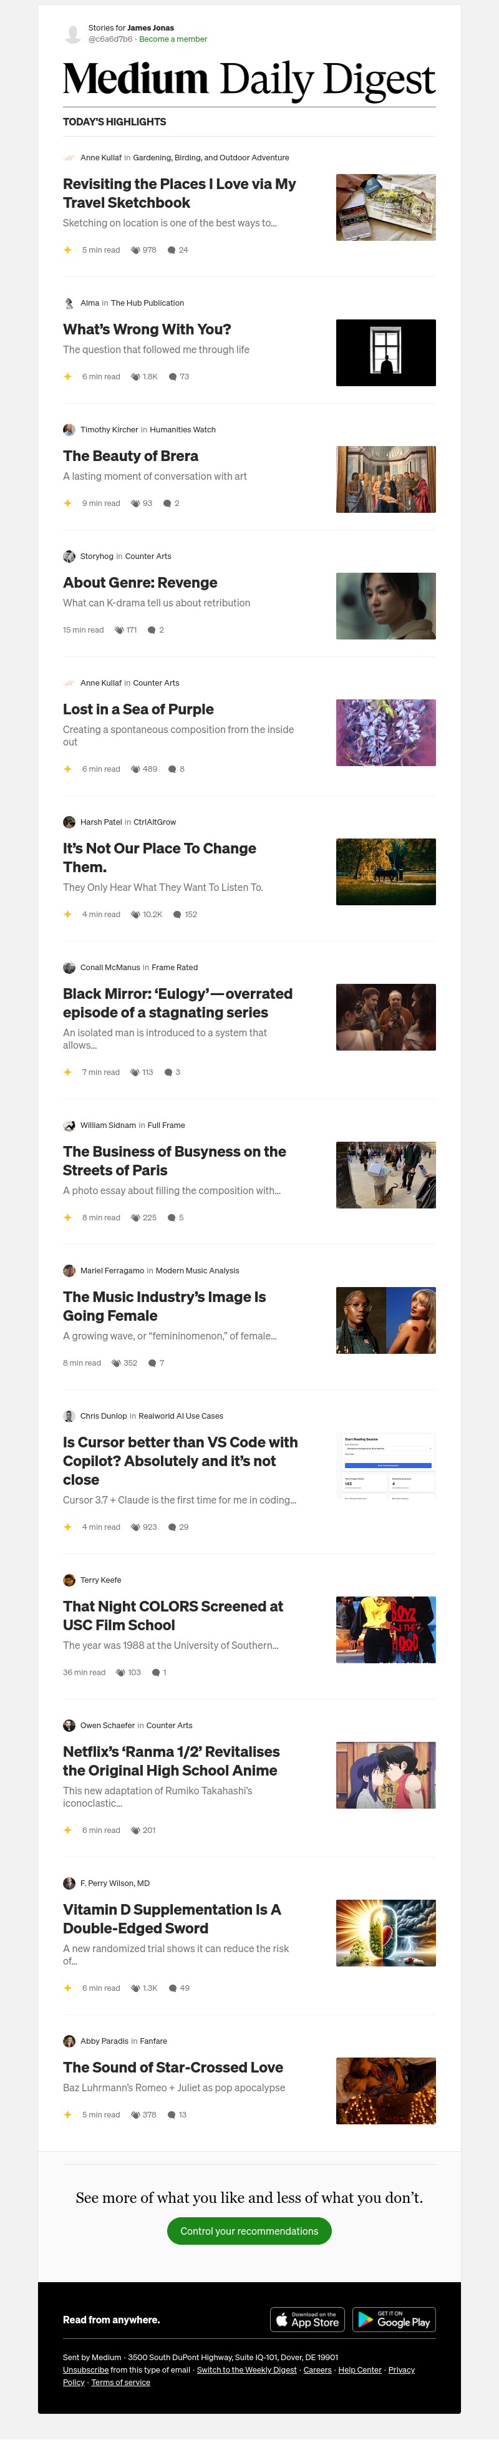
Task: Click the Paris street photo thumbnail
Action: click(385, 1175)
